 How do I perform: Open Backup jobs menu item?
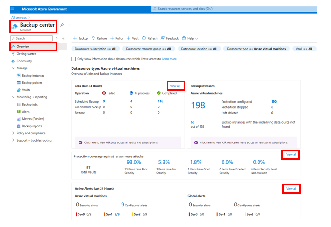[x=30, y=104]
